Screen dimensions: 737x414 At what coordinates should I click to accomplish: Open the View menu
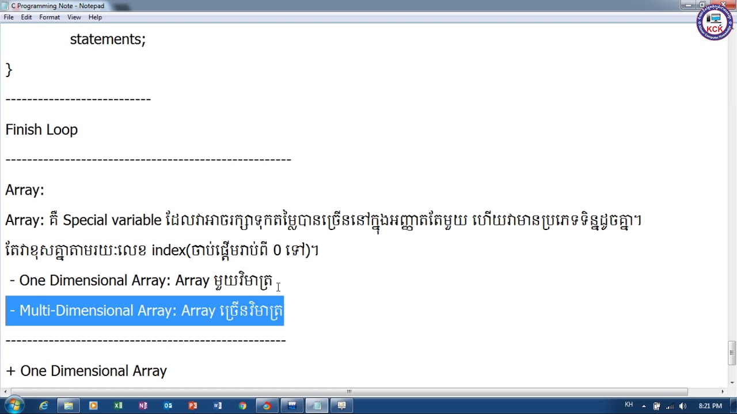coord(74,17)
